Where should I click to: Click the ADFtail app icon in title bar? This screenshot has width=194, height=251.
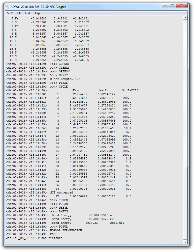click(x=7, y=7)
